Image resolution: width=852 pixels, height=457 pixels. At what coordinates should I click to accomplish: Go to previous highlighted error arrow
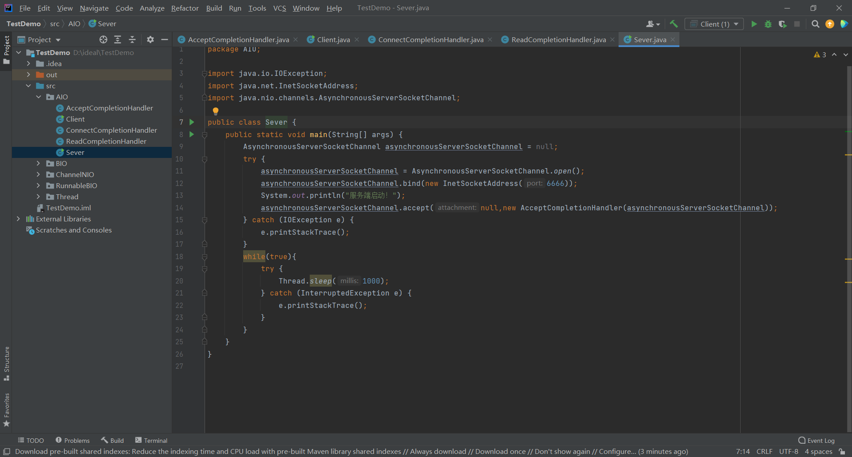point(834,55)
